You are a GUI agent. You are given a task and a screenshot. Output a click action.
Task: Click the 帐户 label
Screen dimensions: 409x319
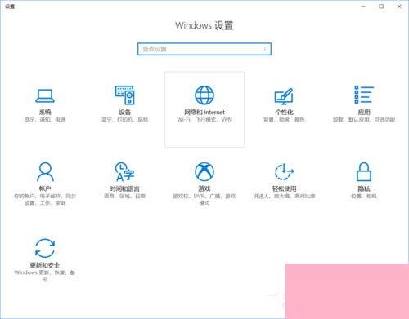45,188
